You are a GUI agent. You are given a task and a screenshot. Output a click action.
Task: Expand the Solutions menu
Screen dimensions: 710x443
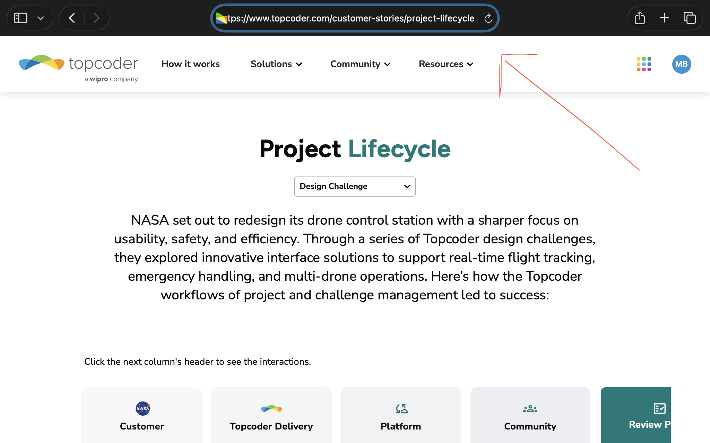[276, 64]
